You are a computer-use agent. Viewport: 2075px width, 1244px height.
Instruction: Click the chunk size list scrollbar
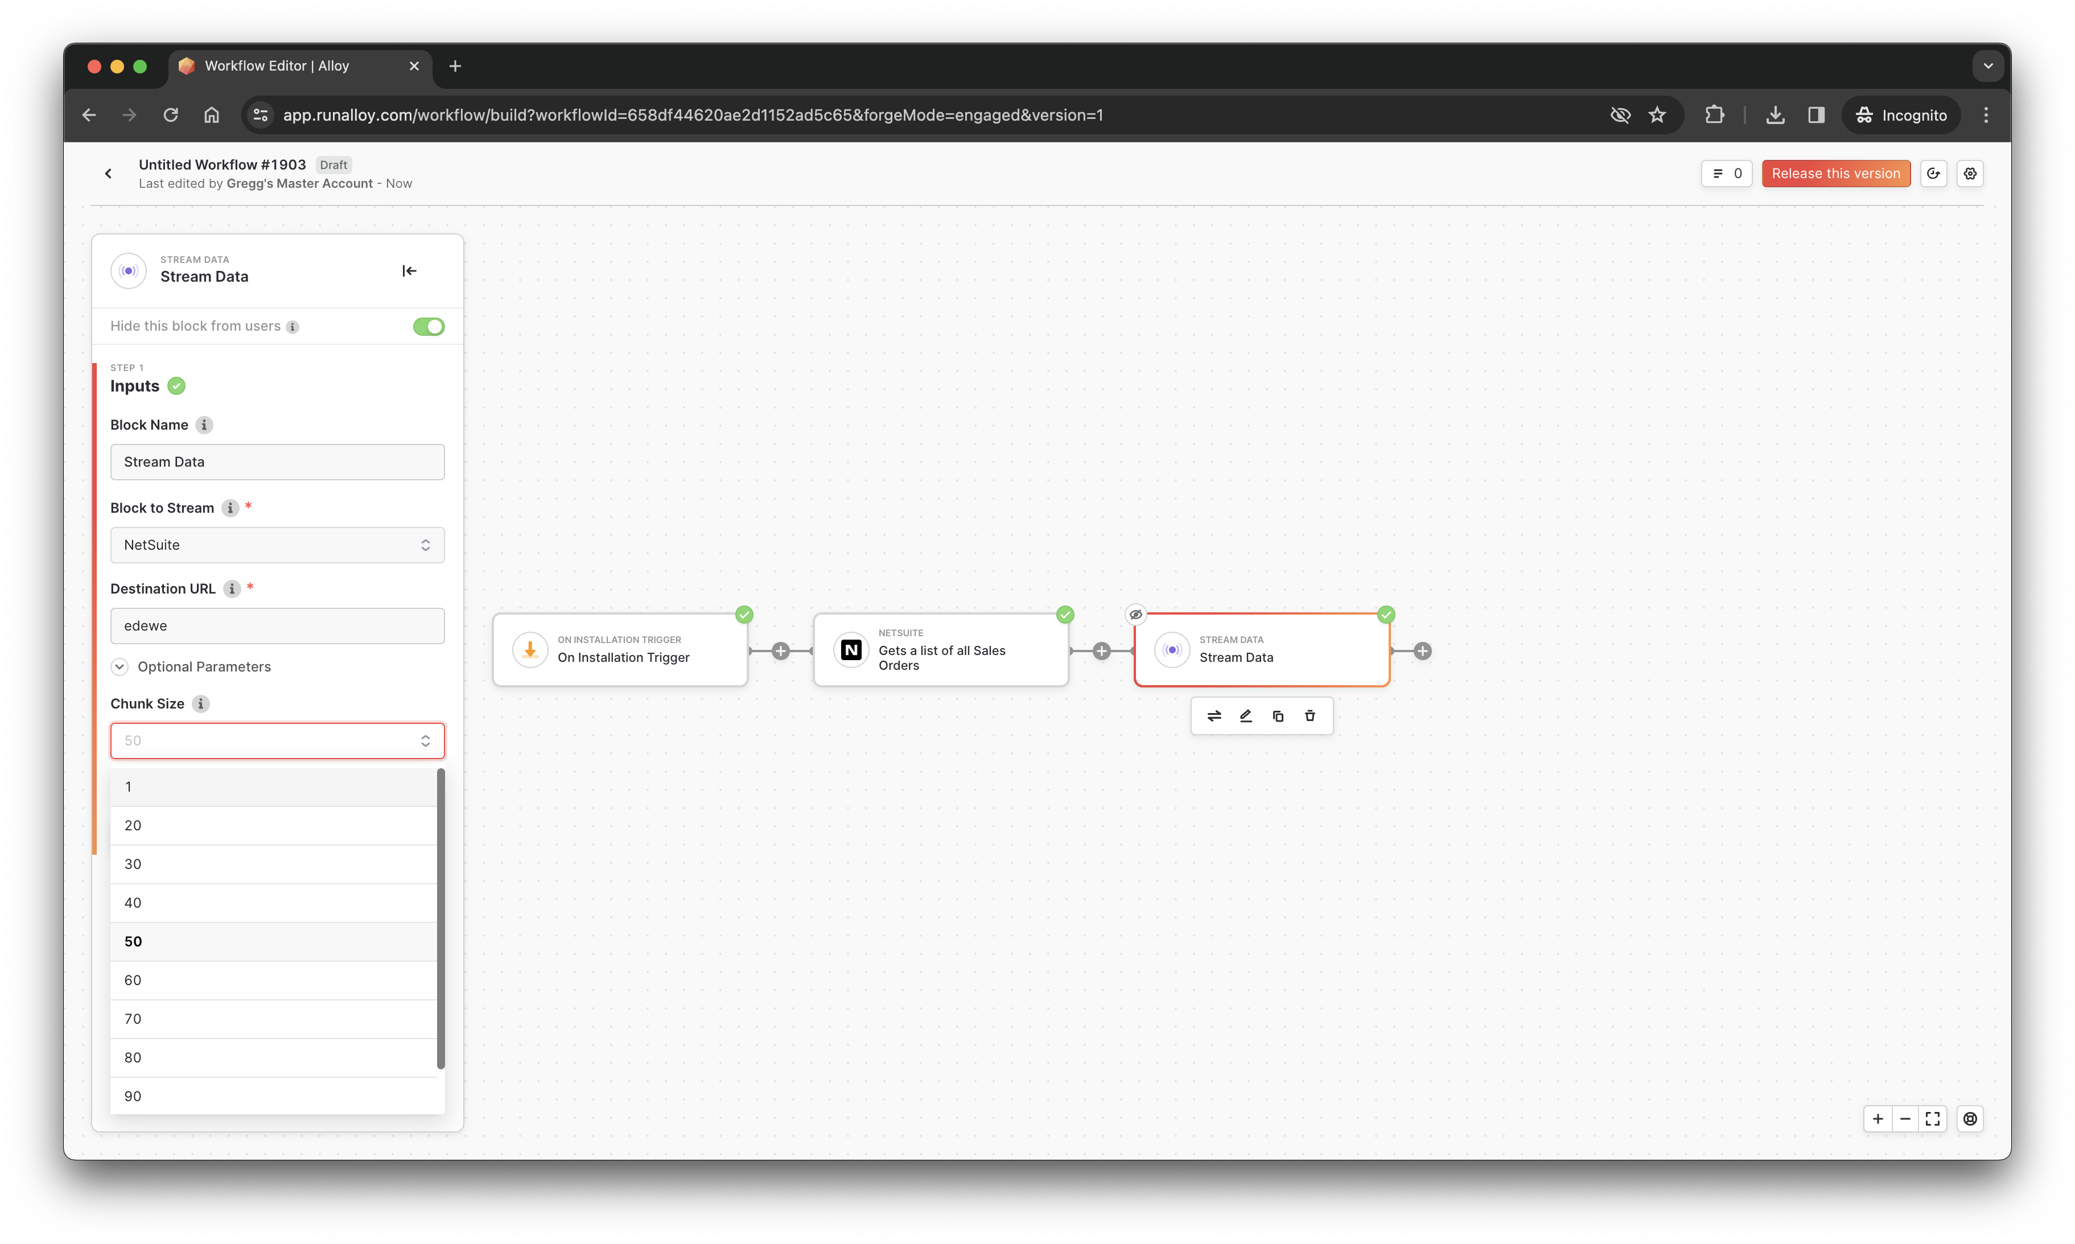[x=441, y=920]
